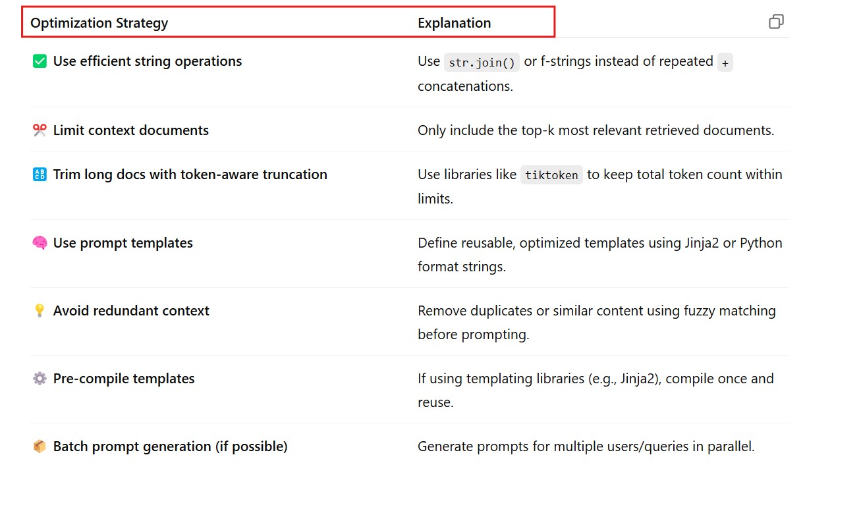This screenshot has width=861, height=513.
Task: Click the str.join() inline code
Action: point(482,63)
